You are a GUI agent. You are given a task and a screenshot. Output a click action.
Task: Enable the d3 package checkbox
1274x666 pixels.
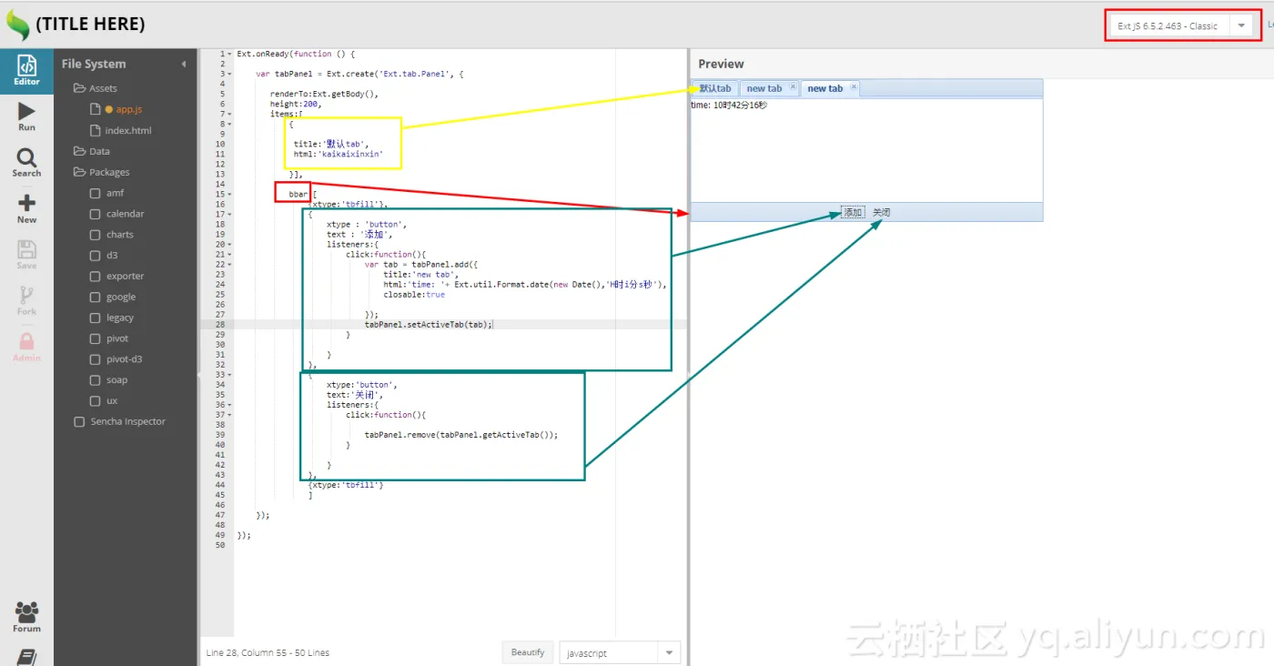(x=95, y=256)
